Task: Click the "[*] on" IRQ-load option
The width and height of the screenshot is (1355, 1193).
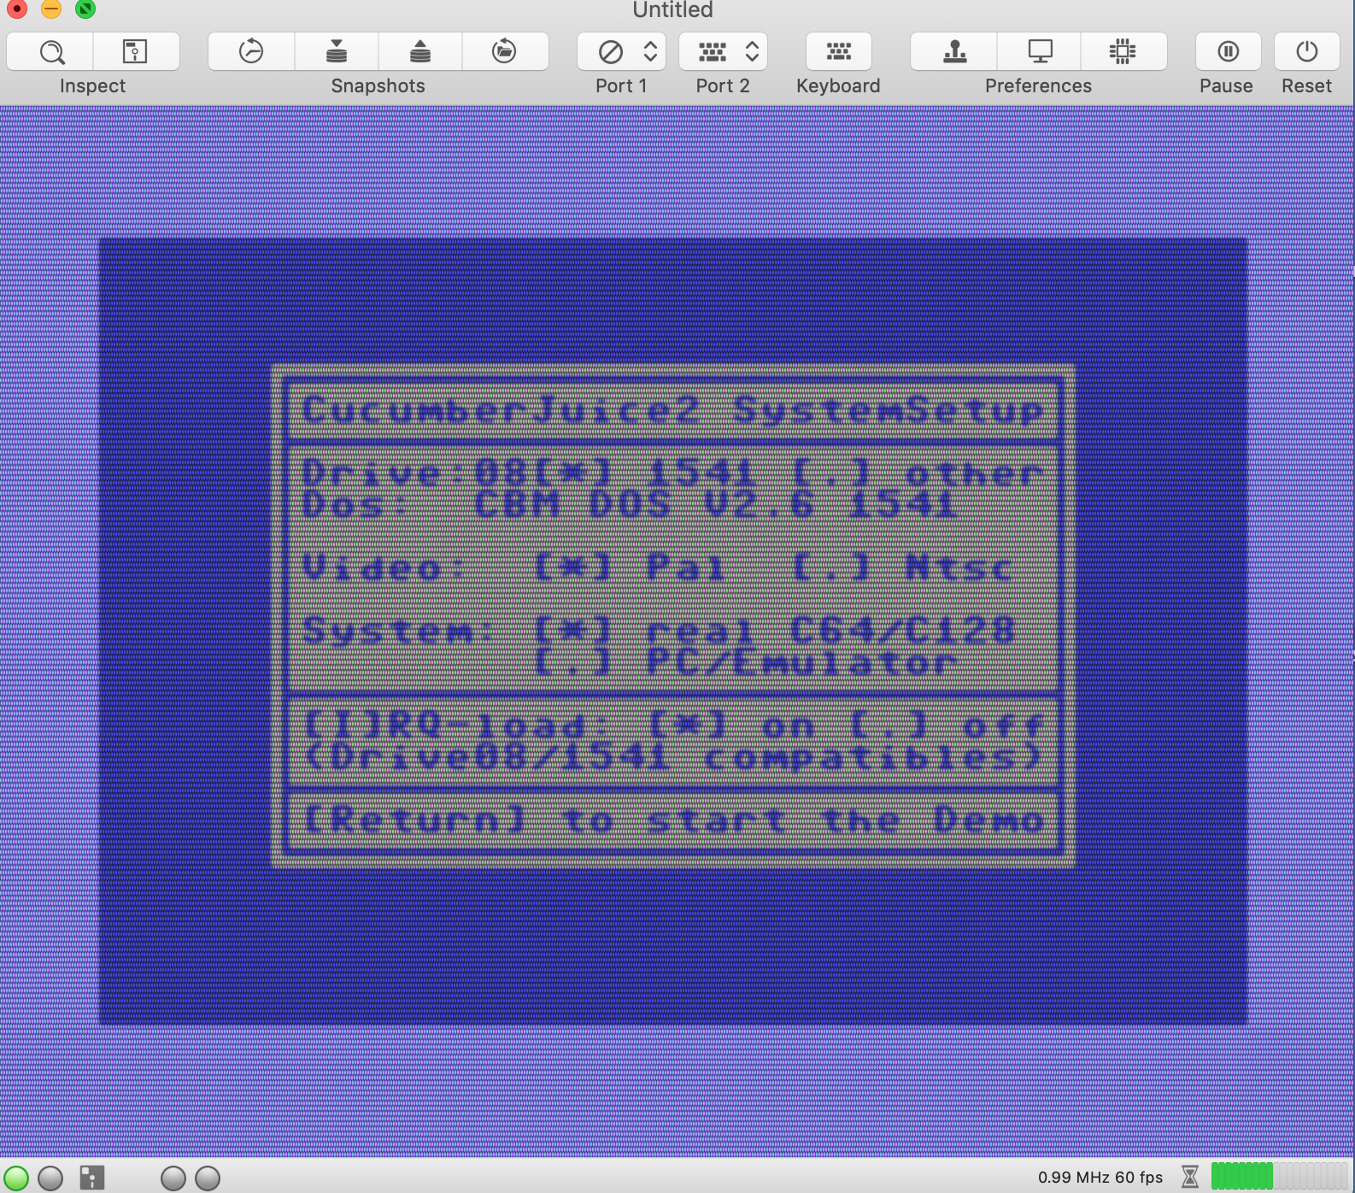Action: [x=731, y=726]
